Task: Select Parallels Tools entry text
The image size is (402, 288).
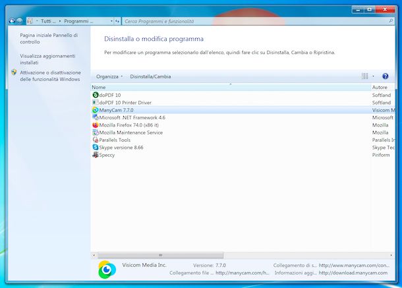Action: pyautogui.click(x=115, y=140)
